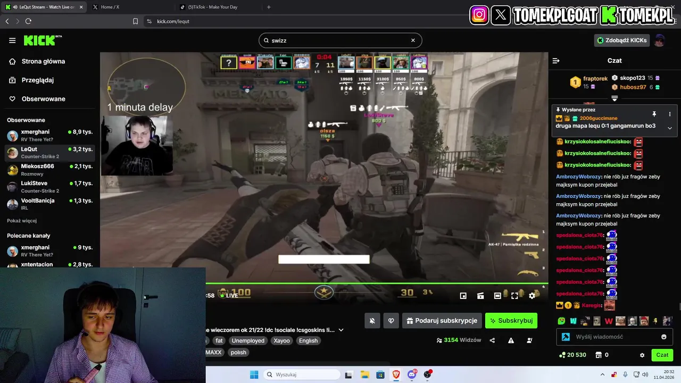Enter fullscreen on video player
681x383 pixels.
click(x=514, y=296)
